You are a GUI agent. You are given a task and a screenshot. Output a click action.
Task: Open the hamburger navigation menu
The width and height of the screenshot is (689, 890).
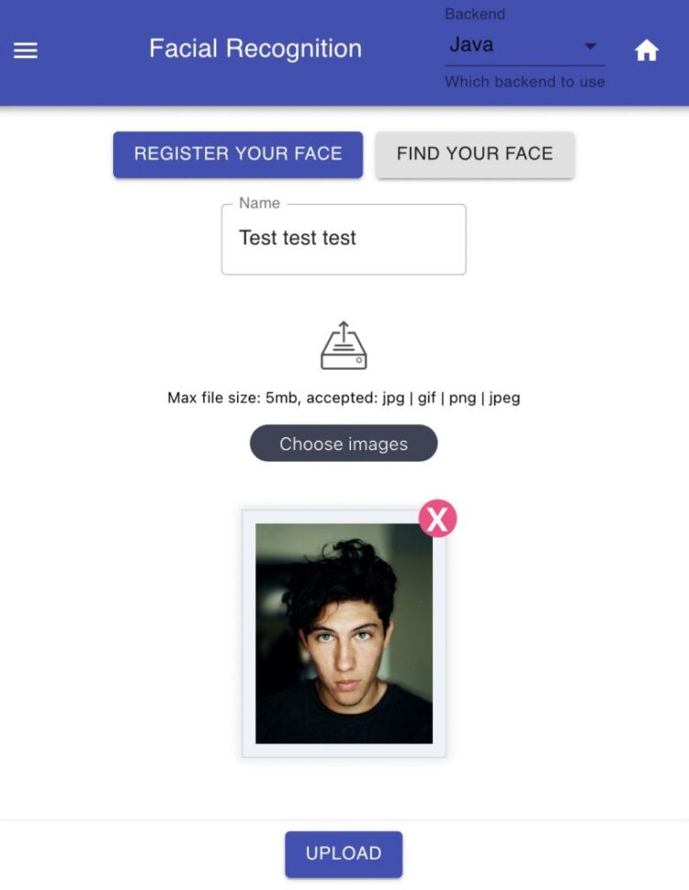pos(26,51)
